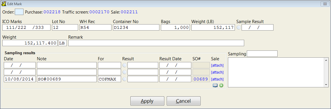Edit Weight field 152,117.400
The width and height of the screenshot is (331, 109).
click(30, 43)
